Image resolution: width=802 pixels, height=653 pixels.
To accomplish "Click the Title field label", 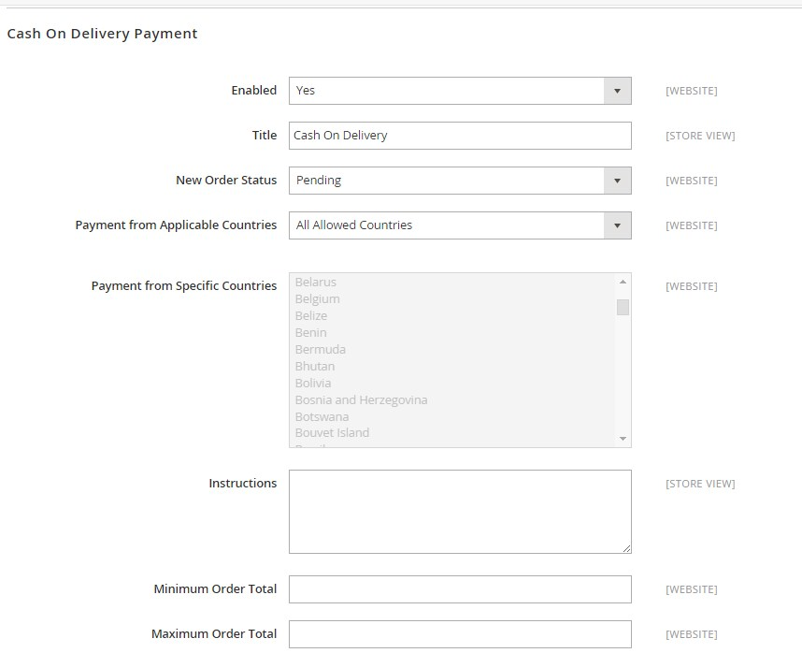I will (265, 136).
